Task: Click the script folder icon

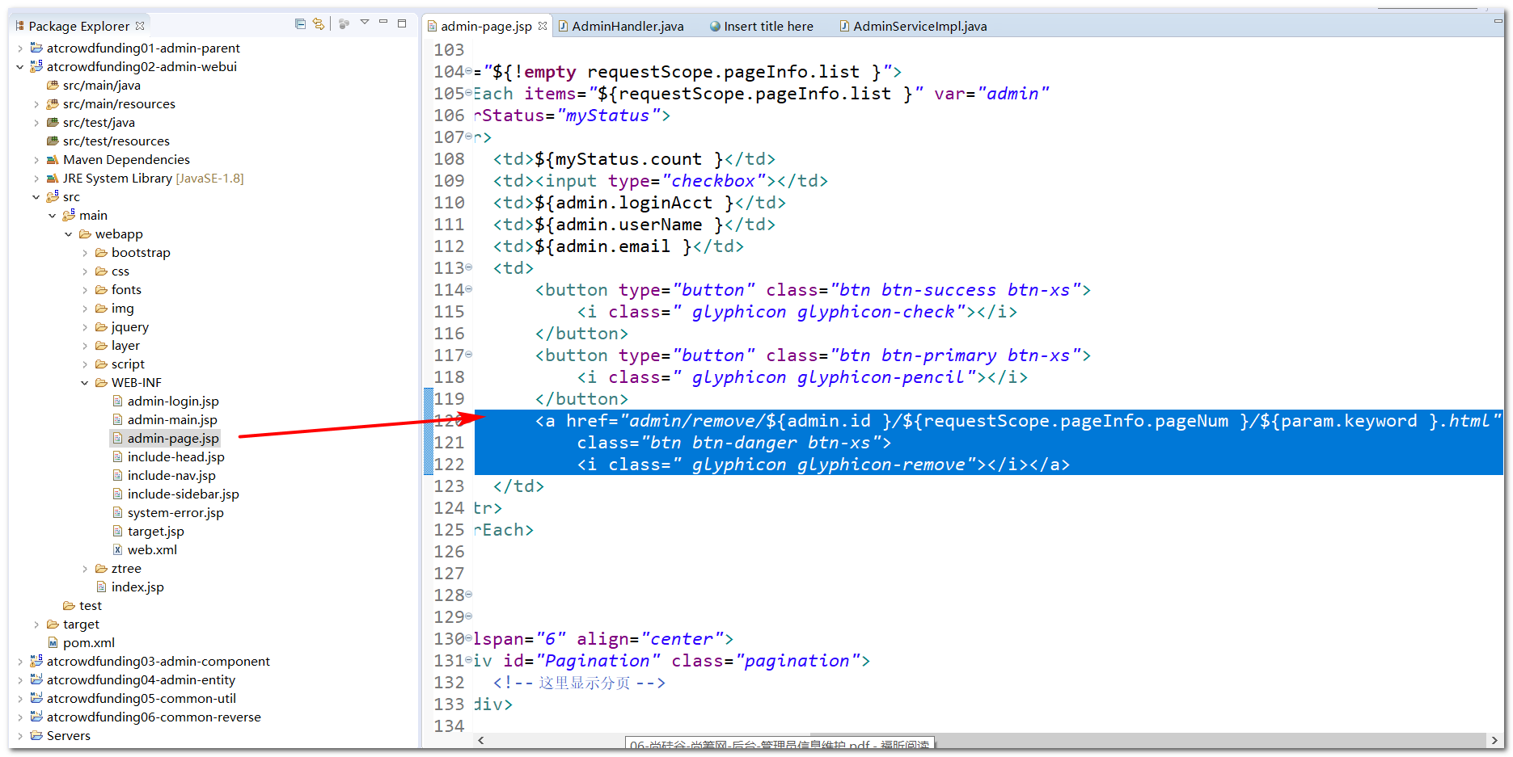Action: tap(101, 364)
